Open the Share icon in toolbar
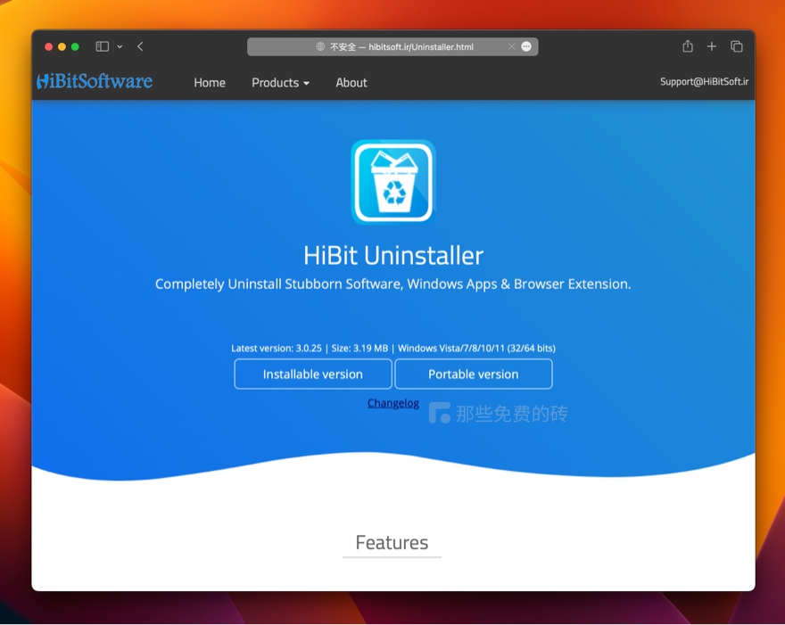This screenshot has width=785, height=625. pos(688,46)
